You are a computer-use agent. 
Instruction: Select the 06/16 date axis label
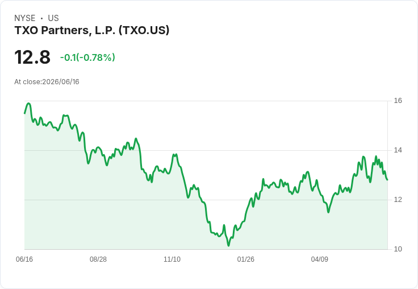coord(24,259)
